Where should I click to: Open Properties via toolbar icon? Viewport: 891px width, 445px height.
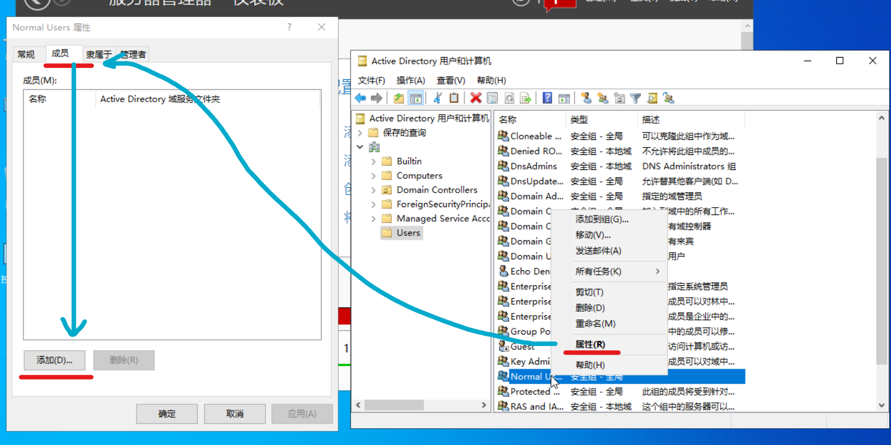492,98
